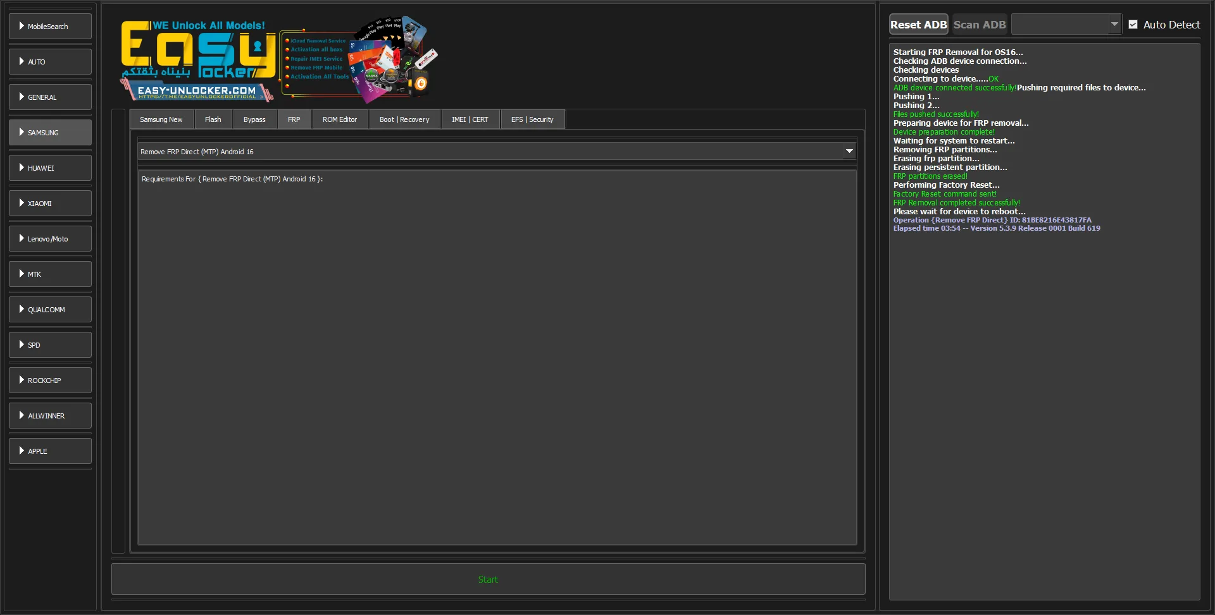The height and width of the screenshot is (615, 1215).
Task: Click the Scan ADB button
Action: point(979,25)
